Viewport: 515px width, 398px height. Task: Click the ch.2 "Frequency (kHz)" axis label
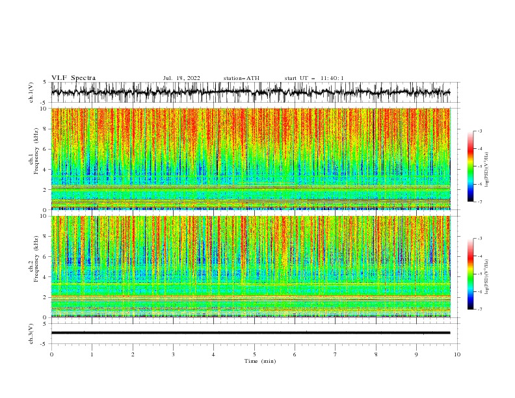pos(36,259)
